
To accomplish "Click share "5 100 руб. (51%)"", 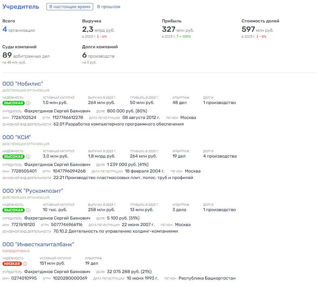I will 123,218.
